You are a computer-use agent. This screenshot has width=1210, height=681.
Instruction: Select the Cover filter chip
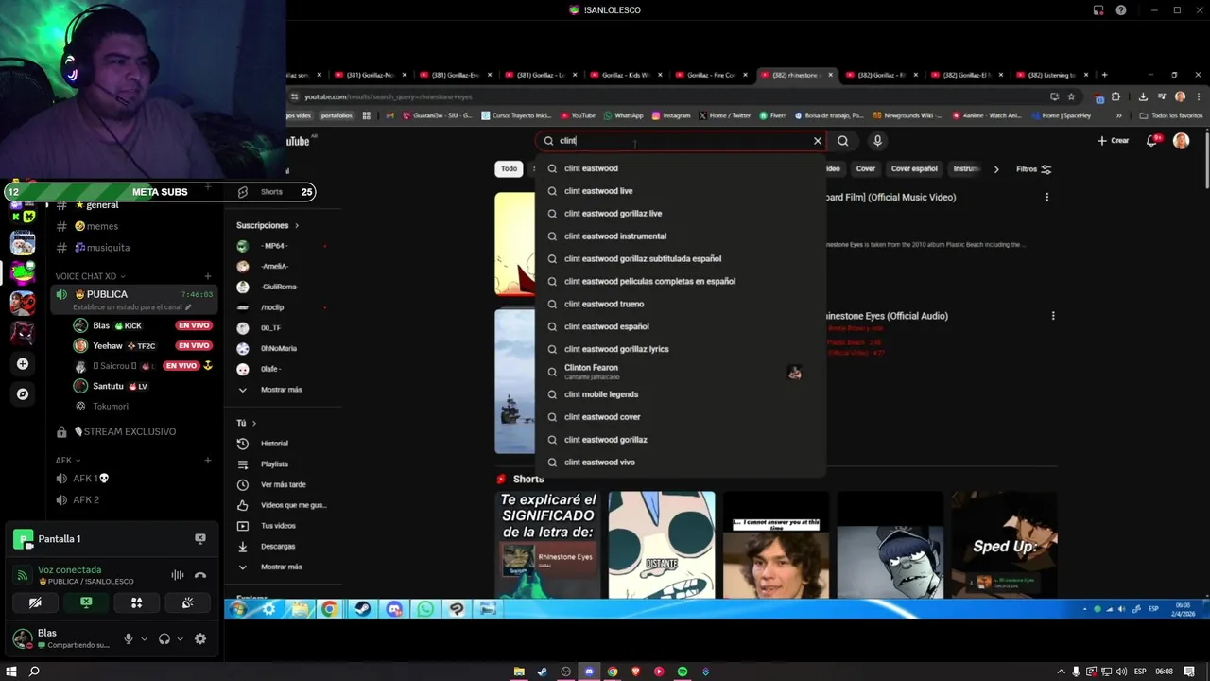pyautogui.click(x=866, y=169)
